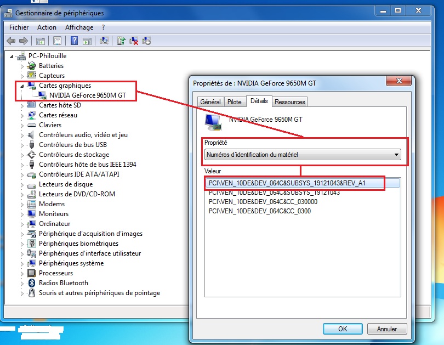Click the Périphériques biométriques fingerprint icon
Screen dimensions: 444x345
pyautogui.click(x=32, y=244)
